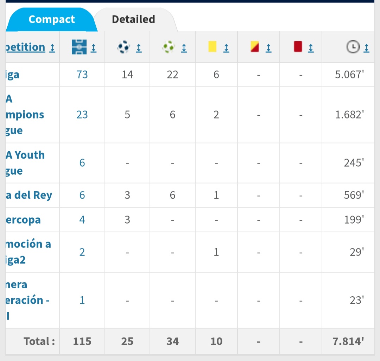Sort by goals using arrow beside ball

(x=139, y=48)
